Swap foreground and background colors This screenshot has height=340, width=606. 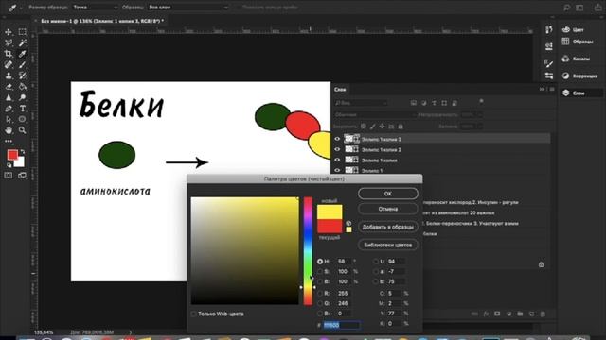23,151
